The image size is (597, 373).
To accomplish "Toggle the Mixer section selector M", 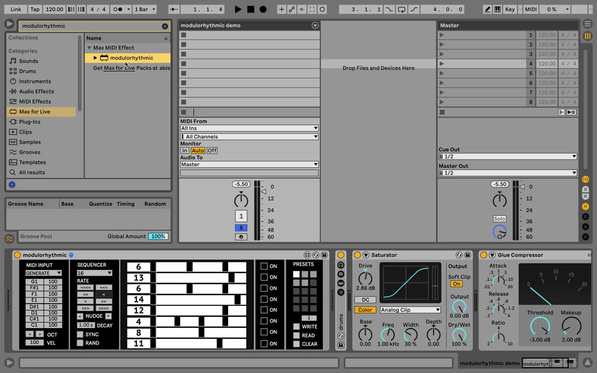I will [x=585, y=207].
